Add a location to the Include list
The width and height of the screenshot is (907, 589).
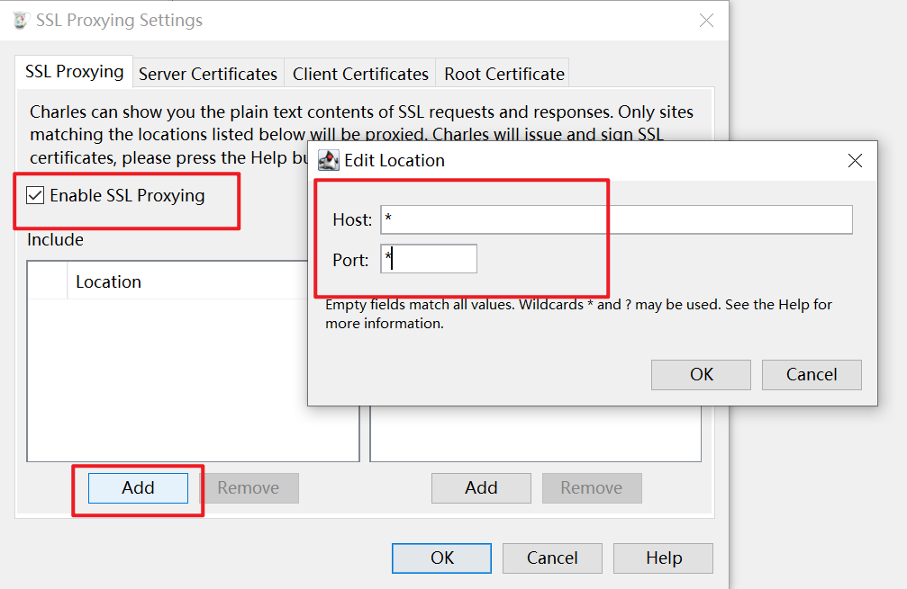[138, 488]
